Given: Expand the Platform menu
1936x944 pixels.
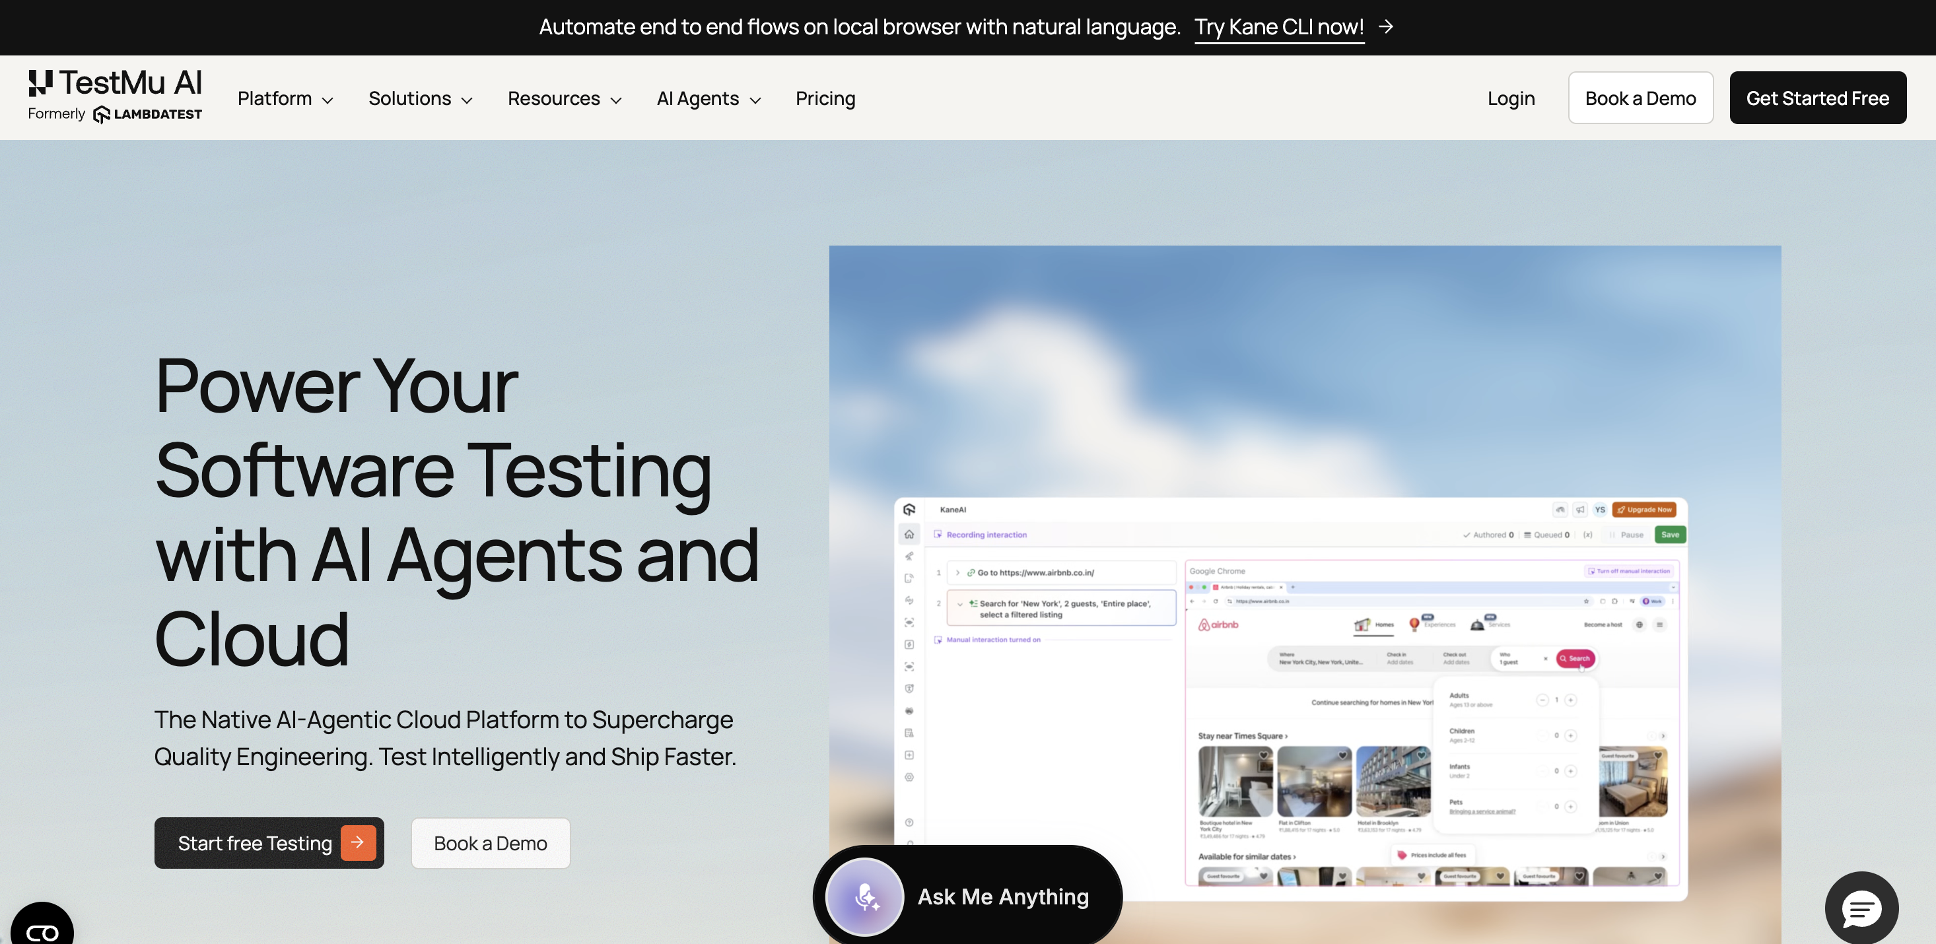Looking at the screenshot, I should coord(285,98).
